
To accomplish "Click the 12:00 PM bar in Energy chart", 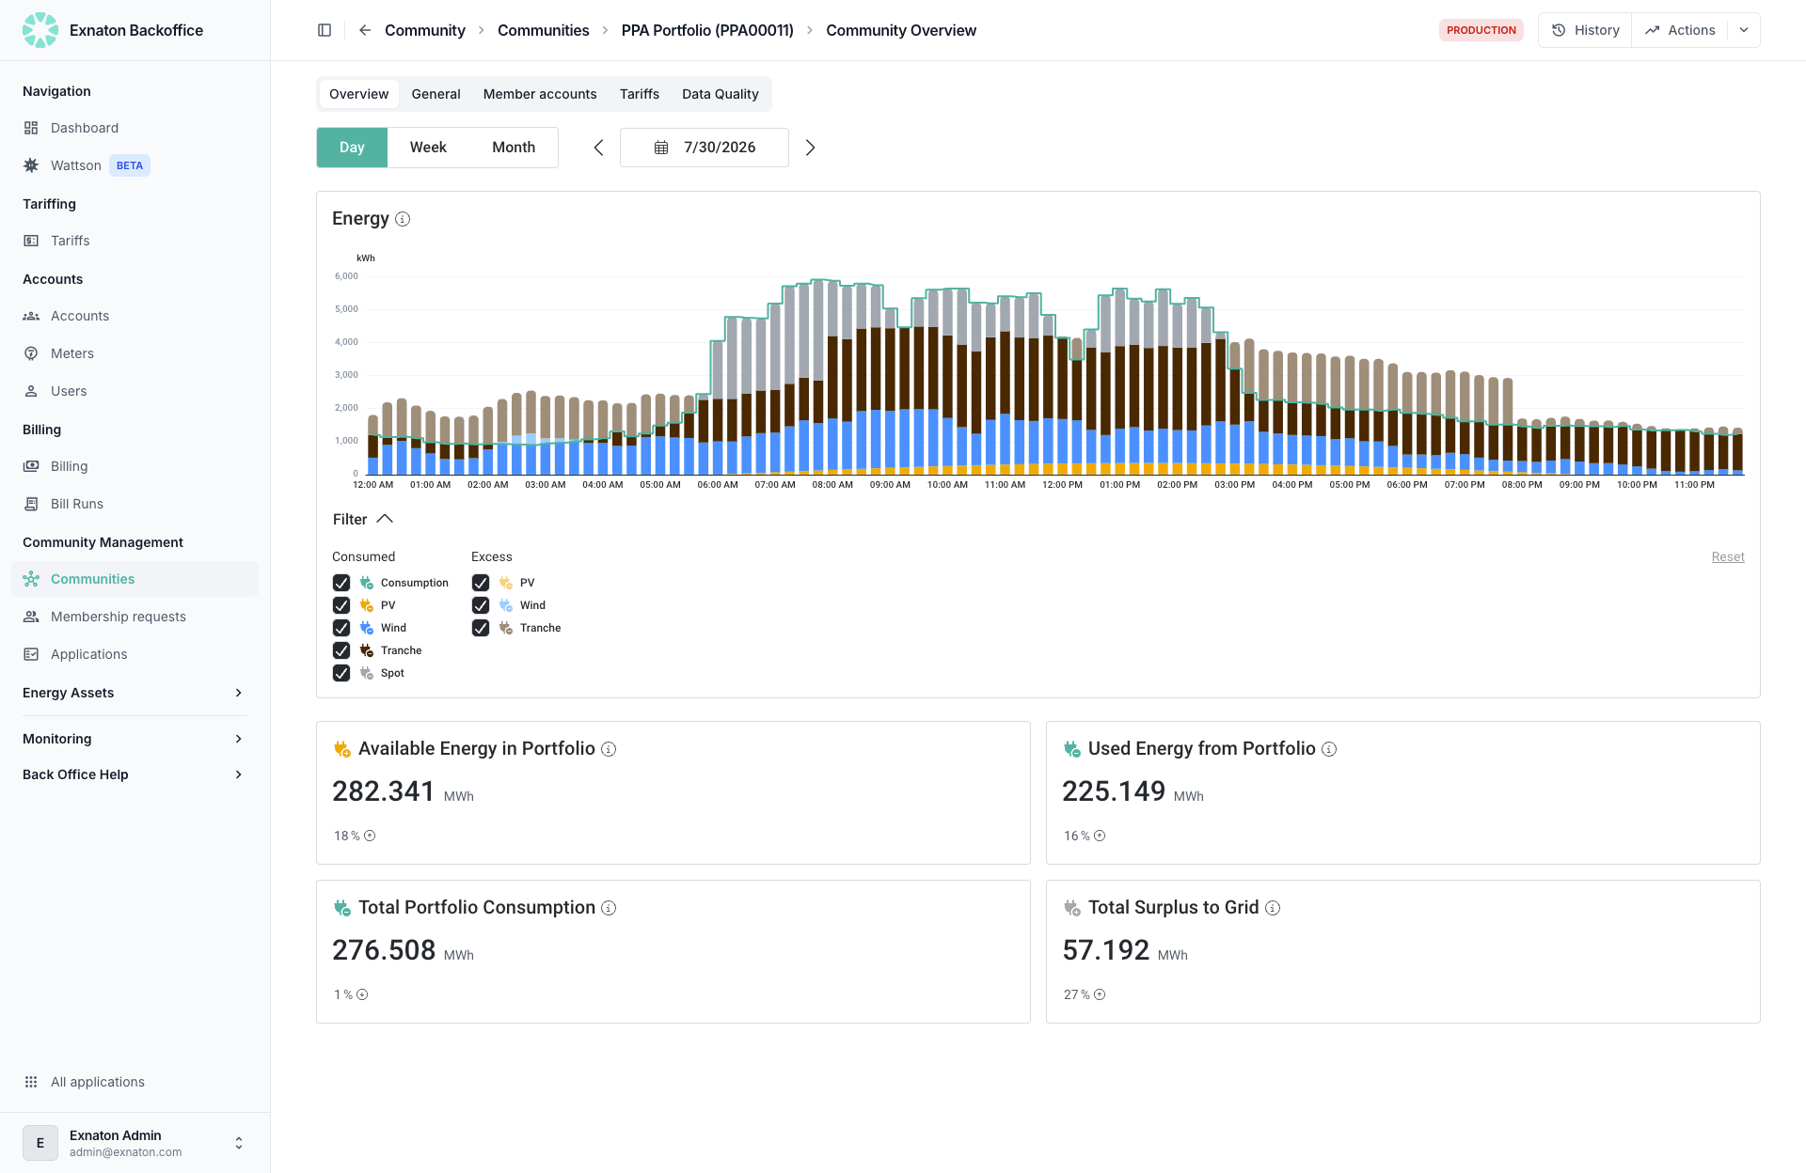I will coord(1062,406).
